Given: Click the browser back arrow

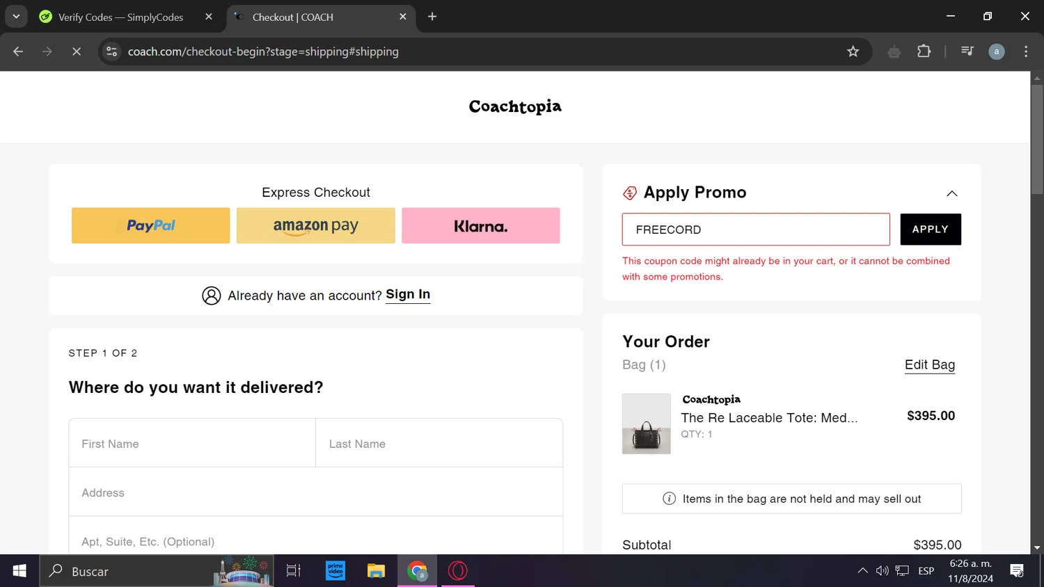Looking at the screenshot, I should pos(18,51).
